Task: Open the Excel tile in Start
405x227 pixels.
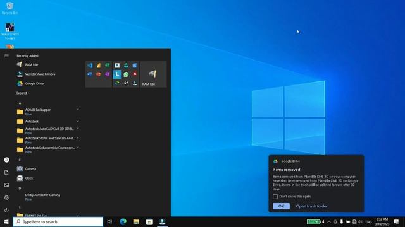Action: click(108, 66)
